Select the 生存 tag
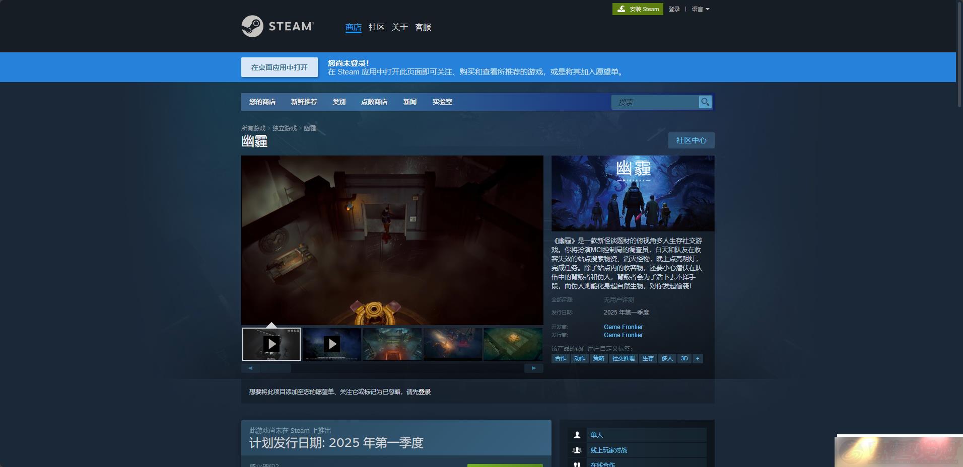 click(648, 358)
